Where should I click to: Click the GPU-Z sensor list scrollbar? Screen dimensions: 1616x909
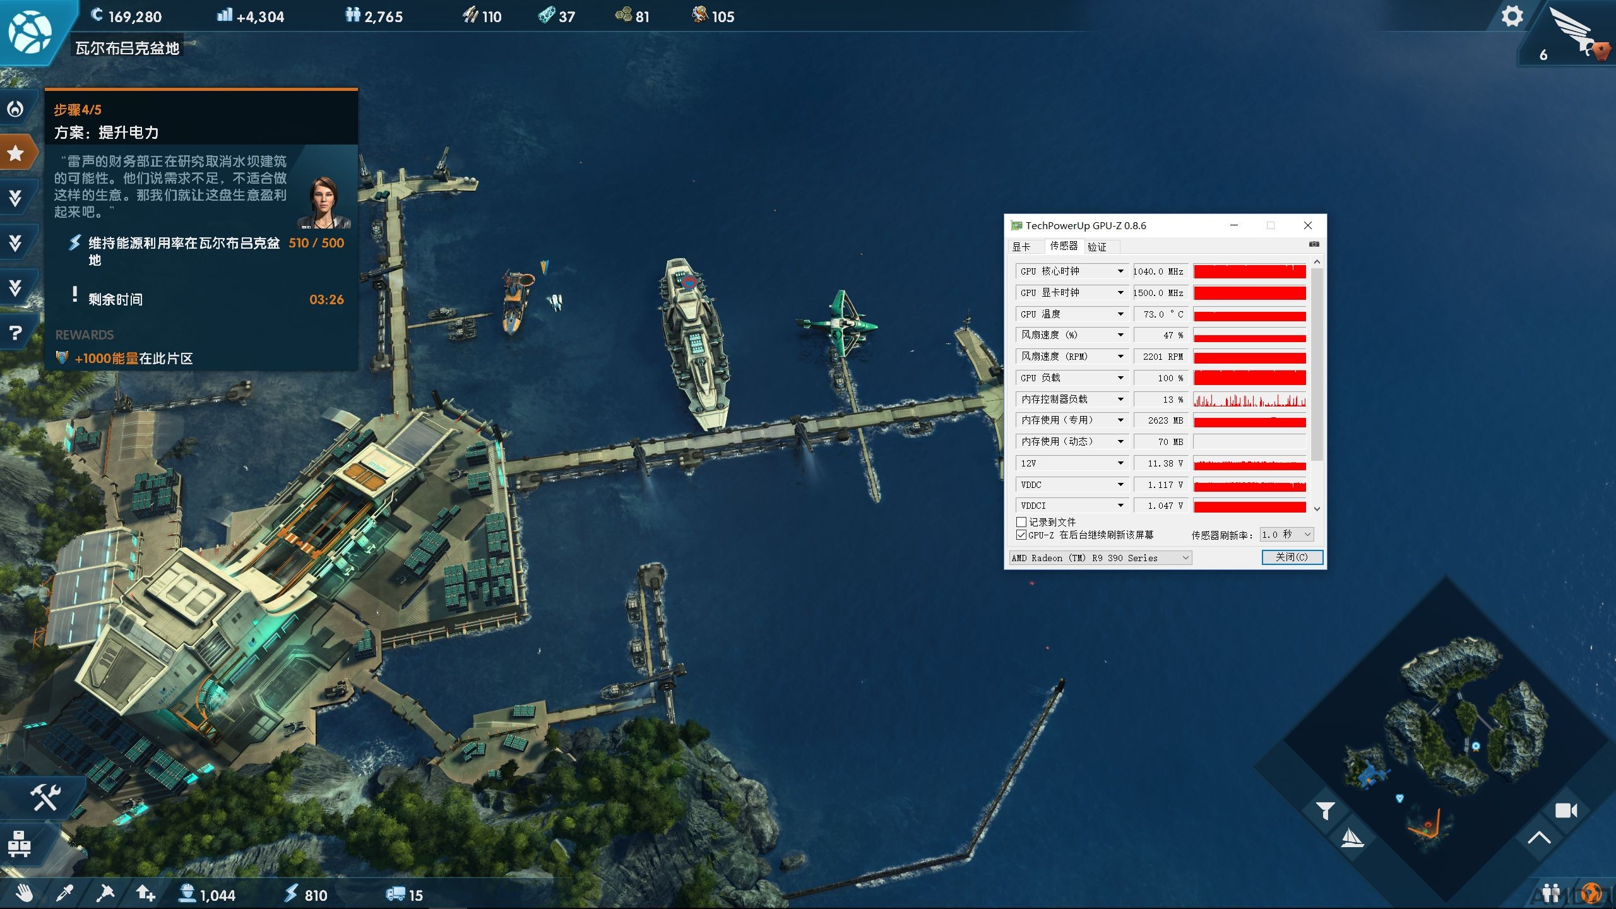pos(1317,365)
